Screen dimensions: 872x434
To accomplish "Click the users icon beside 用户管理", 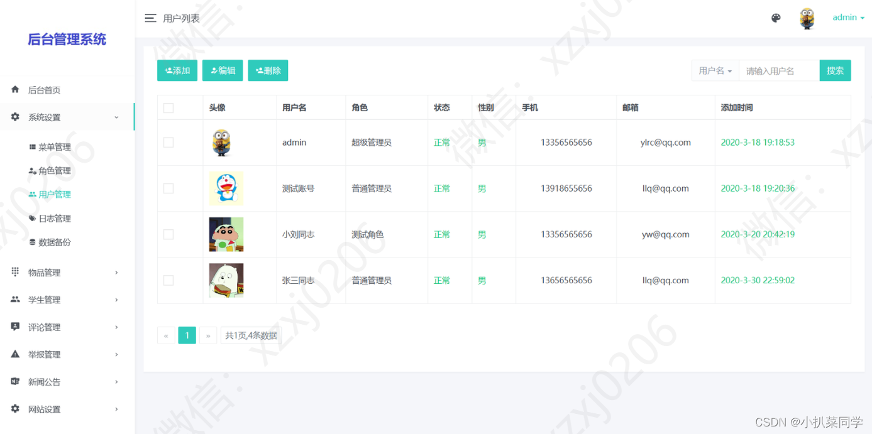I will tap(33, 195).
